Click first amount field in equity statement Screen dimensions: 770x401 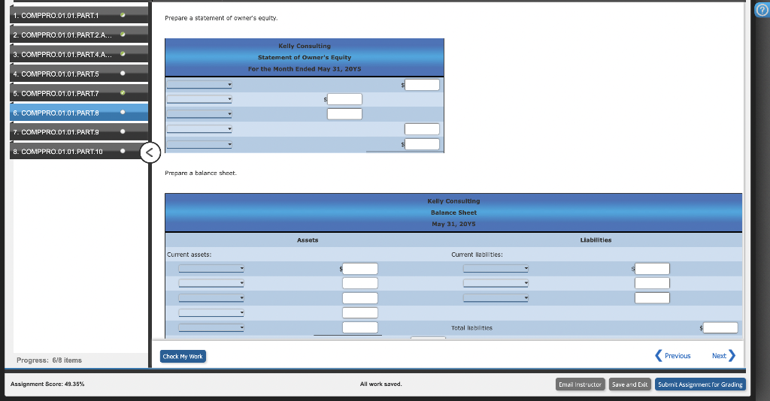[x=423, y=85]
